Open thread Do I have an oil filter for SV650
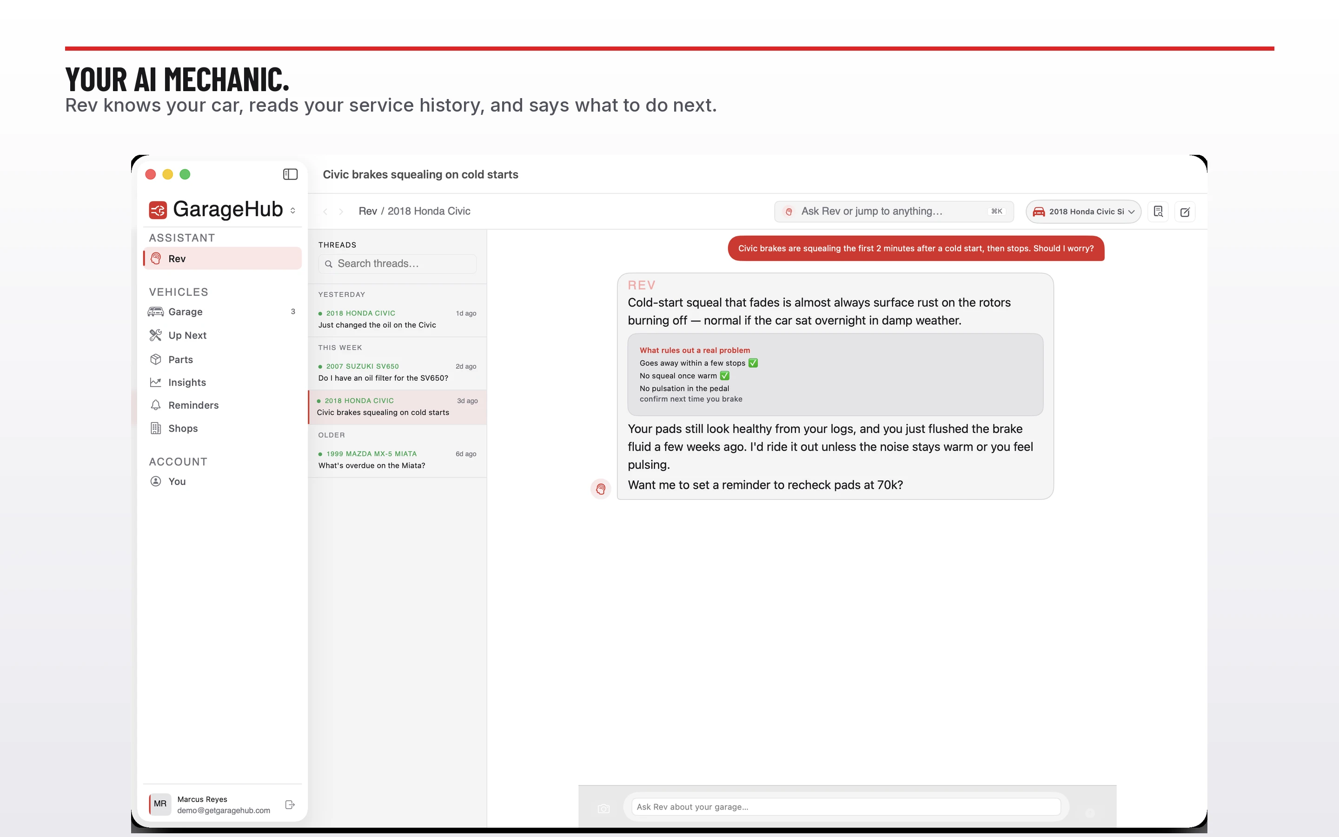The height and width of the screenshot is (837, 1339). pos(397,372)
